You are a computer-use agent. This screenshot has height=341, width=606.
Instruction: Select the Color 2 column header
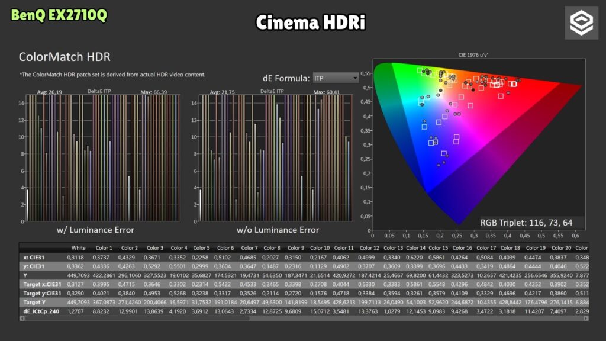(x=129, y=248)
